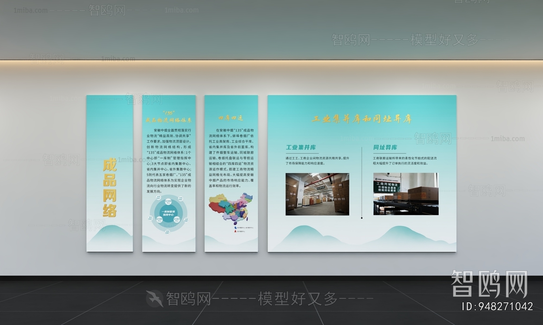
Task: Select the 一库制管理指挥中心 circle diagram
Action: coord(168,213)
